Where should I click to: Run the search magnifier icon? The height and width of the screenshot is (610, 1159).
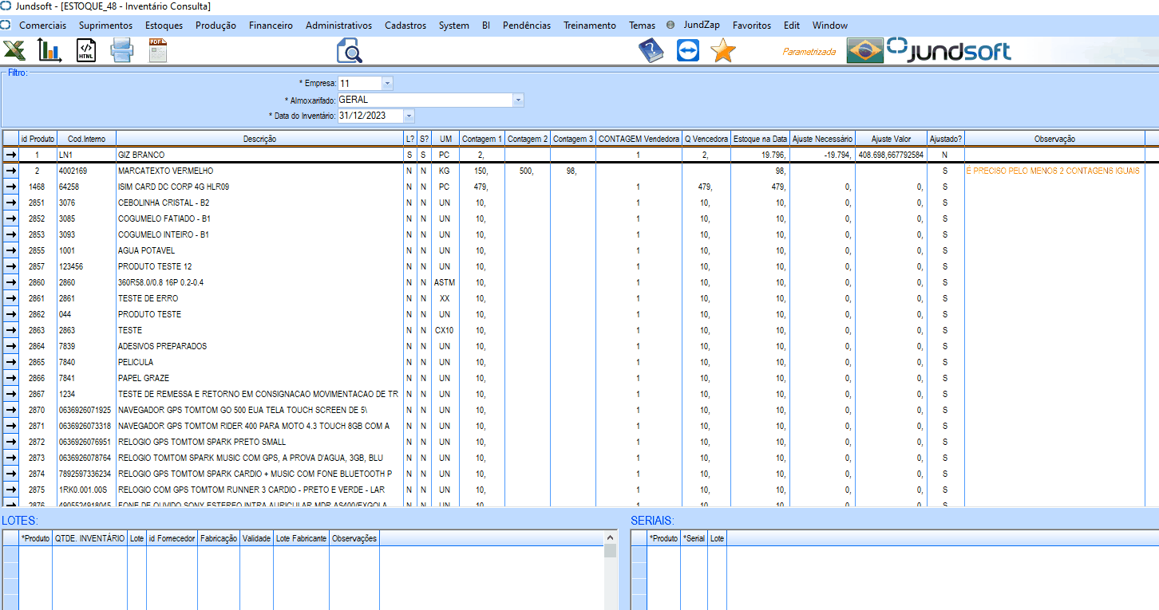349,50
